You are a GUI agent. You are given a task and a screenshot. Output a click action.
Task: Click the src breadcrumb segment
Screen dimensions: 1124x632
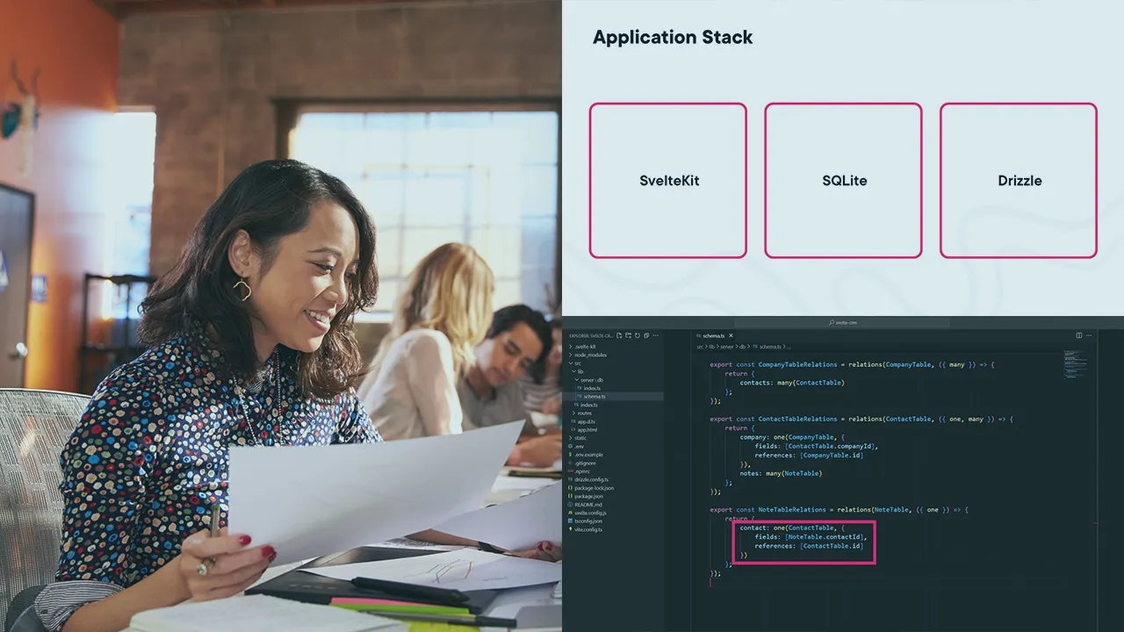click(700, 347)
